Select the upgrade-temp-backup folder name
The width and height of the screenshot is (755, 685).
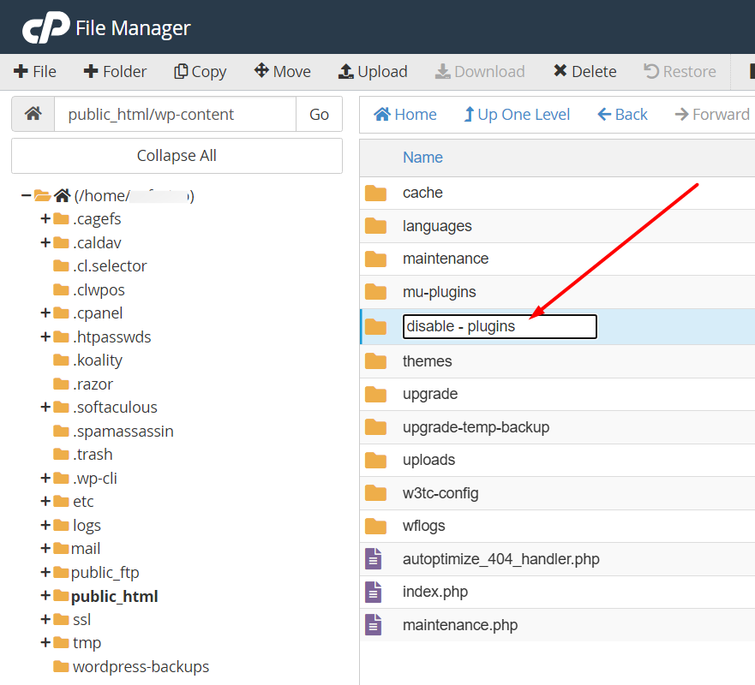coord(476,427)
